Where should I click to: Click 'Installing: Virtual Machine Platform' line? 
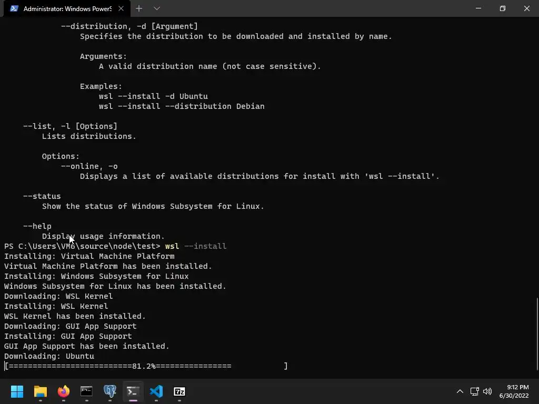click(x=89, y=256)
